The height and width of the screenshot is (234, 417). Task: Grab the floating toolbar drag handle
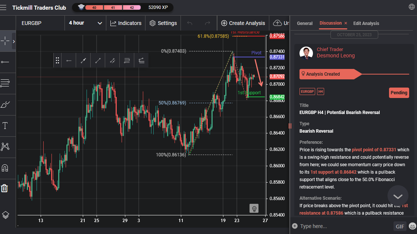pyautogui.click(x=57, y=61)
